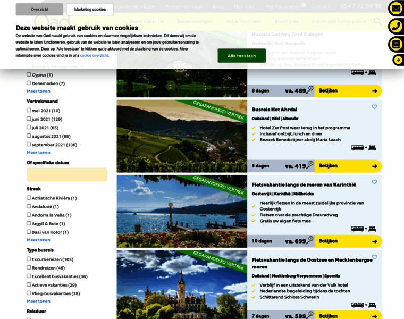404x319 pixels.
Task: Open the Schwerin castle photo
Action: (182, 284)
